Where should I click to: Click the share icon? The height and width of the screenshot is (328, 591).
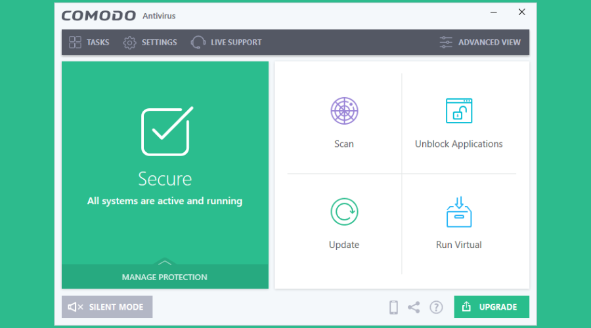(414, 307)
